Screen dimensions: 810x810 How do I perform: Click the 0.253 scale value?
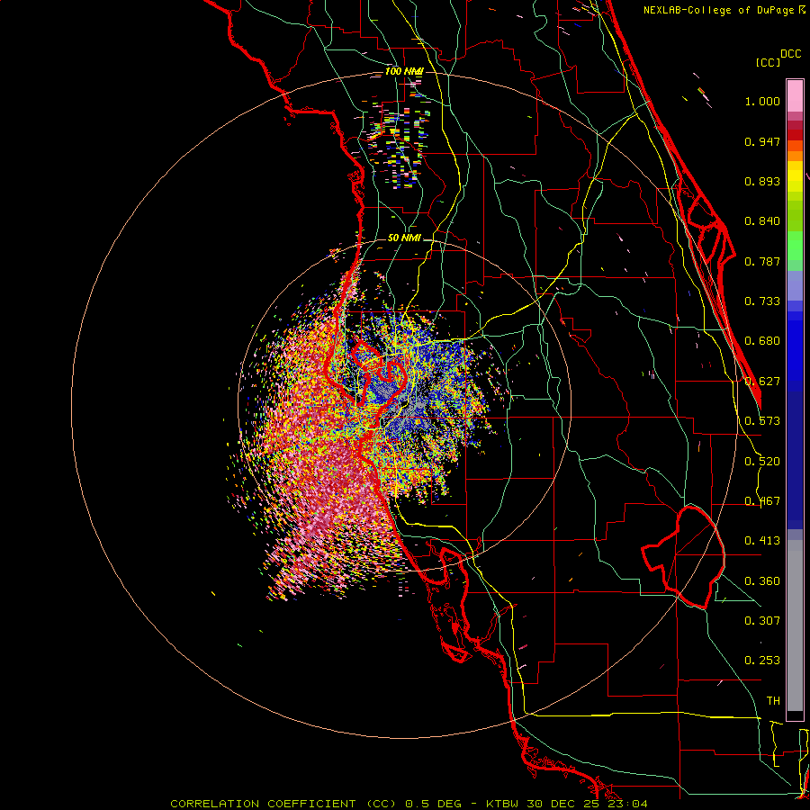(x=762, y=661)
